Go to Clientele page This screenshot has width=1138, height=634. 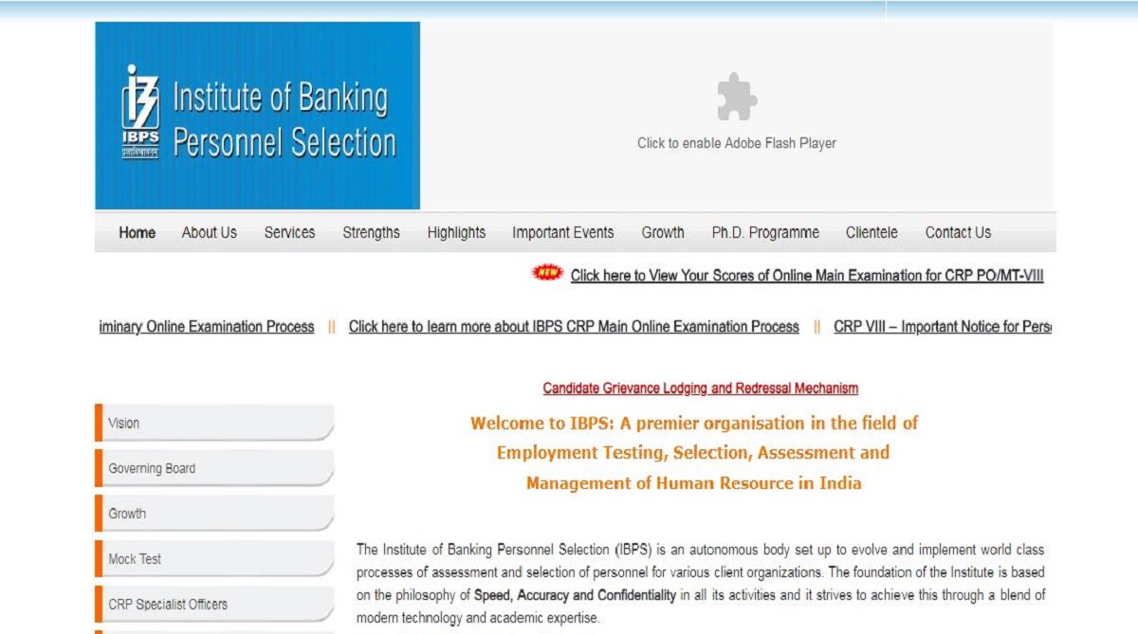[x=872, y=232]
